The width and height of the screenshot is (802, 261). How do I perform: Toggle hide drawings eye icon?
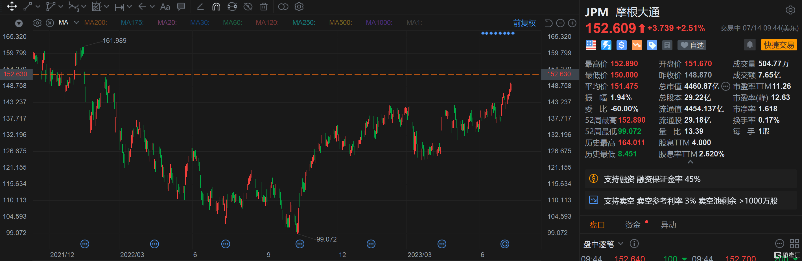tap(248, 7)
